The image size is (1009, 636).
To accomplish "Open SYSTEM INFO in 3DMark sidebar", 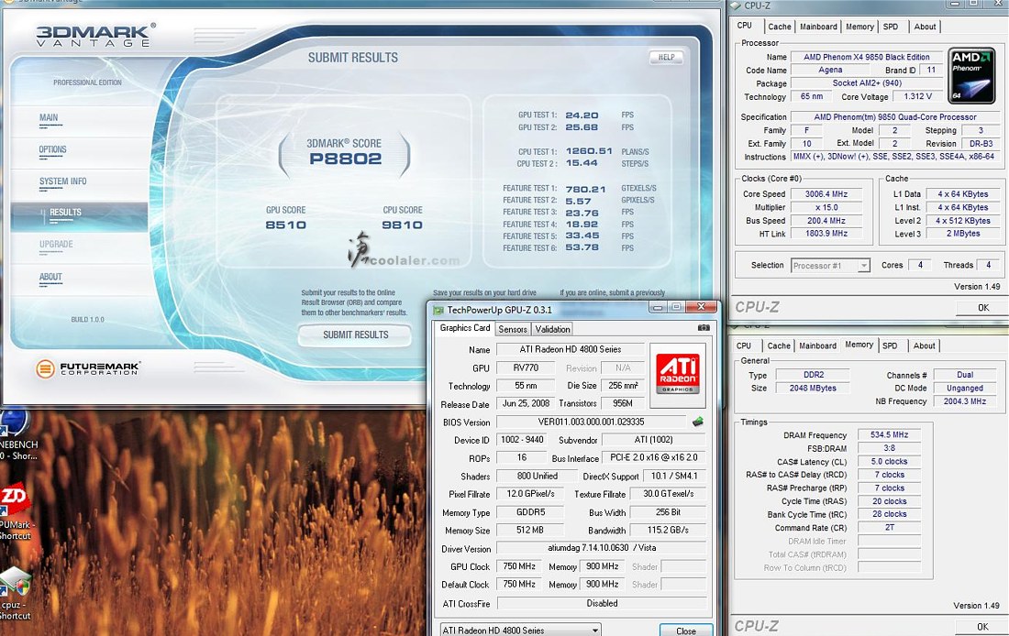I will click(62, 181).
